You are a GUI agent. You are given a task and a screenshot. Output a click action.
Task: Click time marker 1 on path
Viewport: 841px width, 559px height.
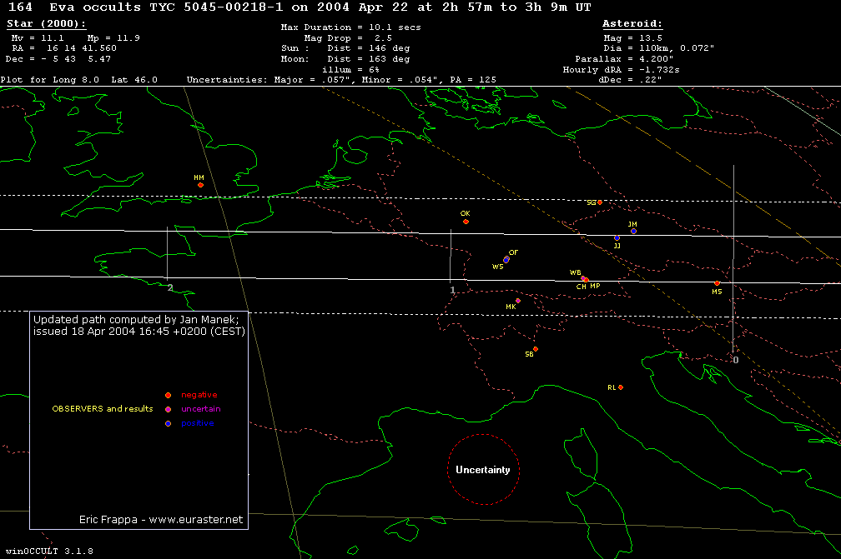click(452, 290)
